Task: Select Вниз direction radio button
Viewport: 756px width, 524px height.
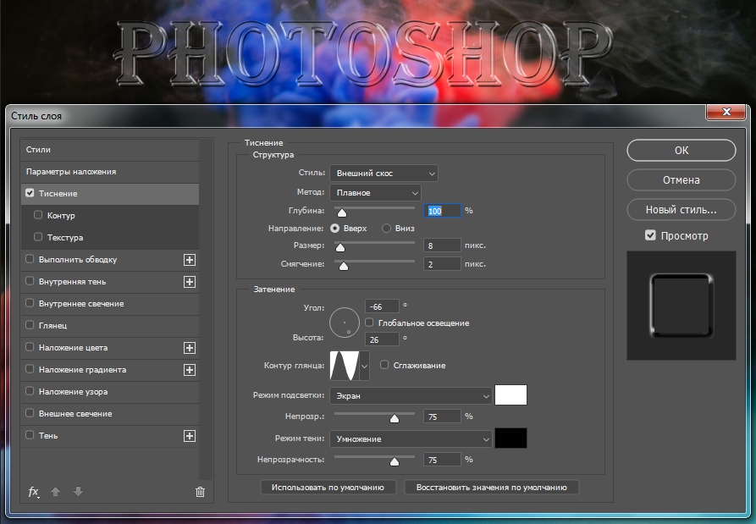Action: coord(386,229)
